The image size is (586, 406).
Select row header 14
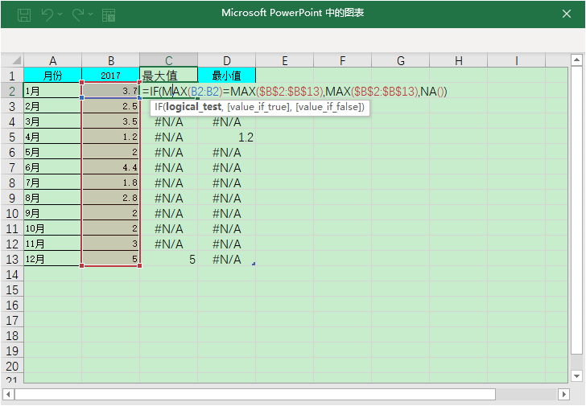[x=12, y=275]
